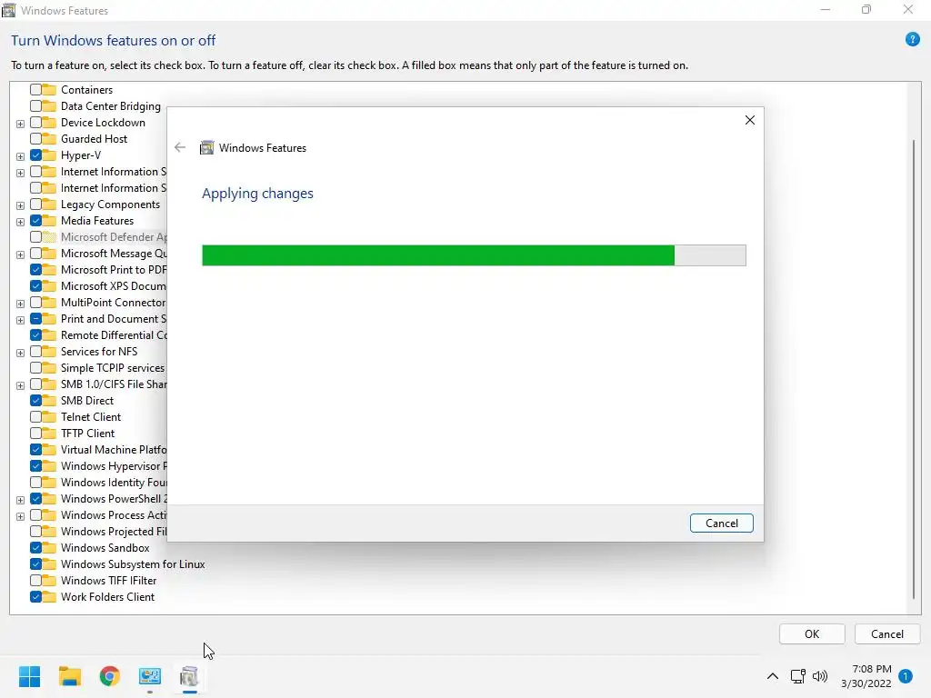Disable the Windows Sandbox checkbox
The height and width of the screenshot is (698, 931).
point(35,548)
